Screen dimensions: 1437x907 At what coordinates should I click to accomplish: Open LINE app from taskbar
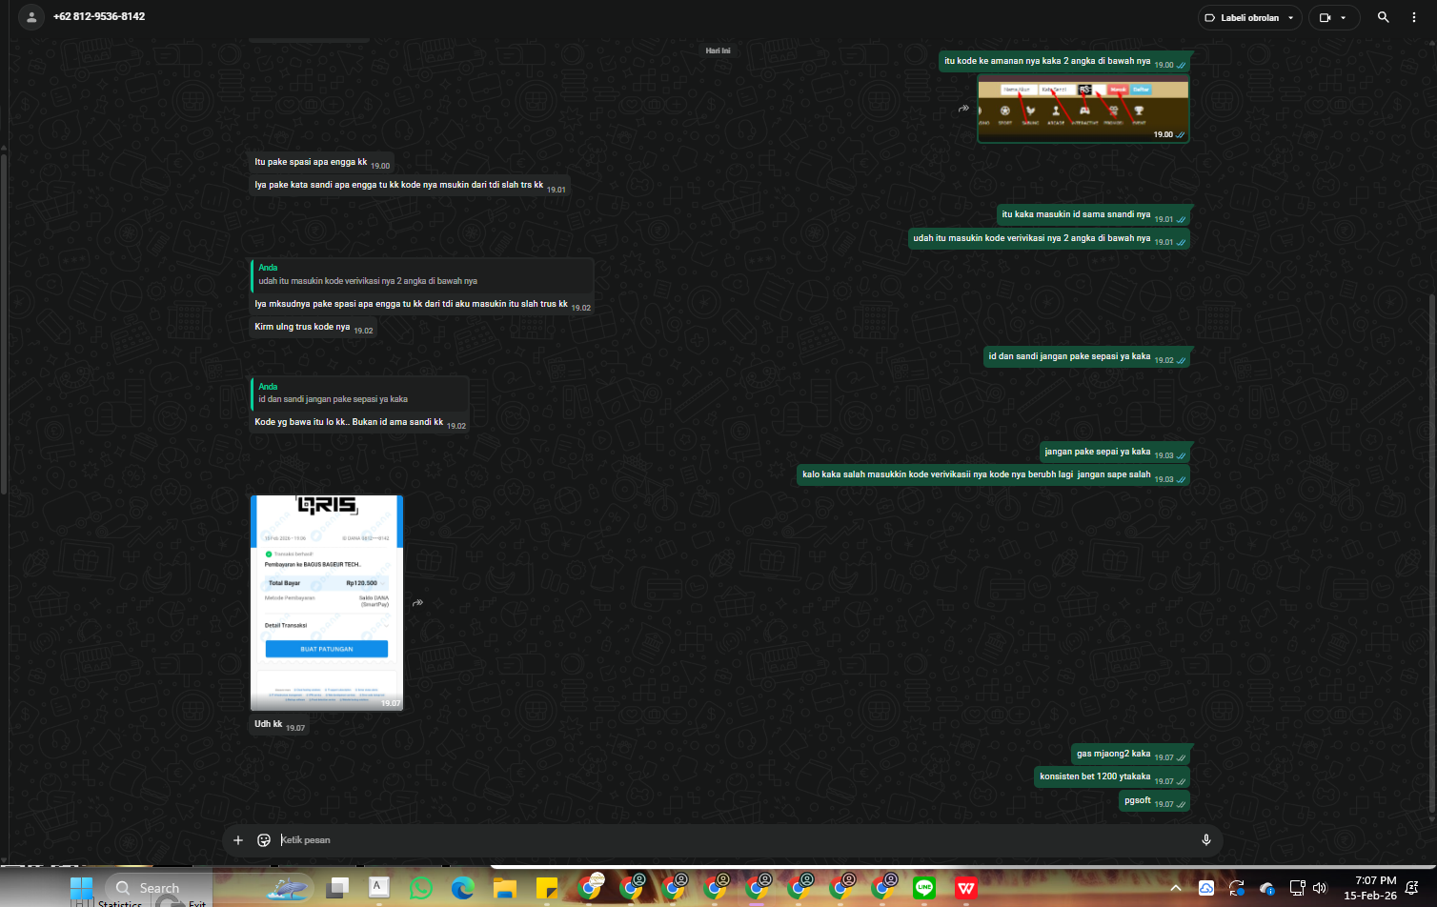[x=923, y=888]
